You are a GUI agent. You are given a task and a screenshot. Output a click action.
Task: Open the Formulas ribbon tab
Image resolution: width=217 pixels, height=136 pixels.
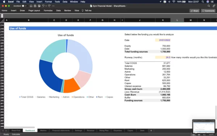point(48,11)
